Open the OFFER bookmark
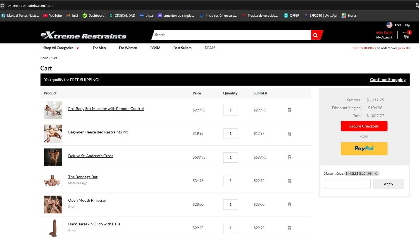 click(x=292, y=16)
